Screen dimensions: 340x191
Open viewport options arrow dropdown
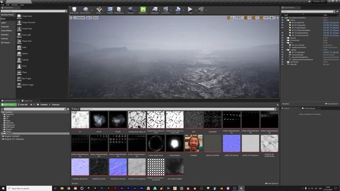click(71, 18)
